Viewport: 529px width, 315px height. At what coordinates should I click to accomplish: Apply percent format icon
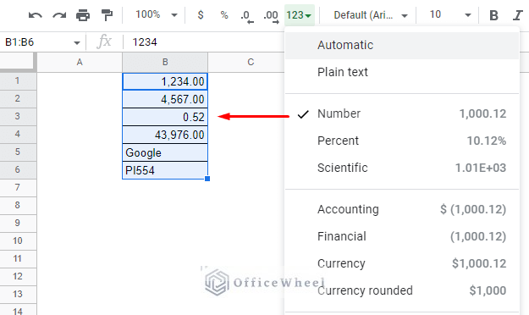224,15
